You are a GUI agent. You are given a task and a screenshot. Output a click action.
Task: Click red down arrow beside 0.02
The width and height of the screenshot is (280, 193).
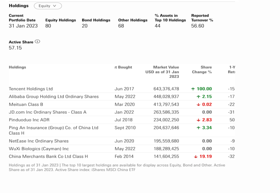199,105
